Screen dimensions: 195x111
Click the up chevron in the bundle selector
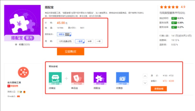tap(145, 76)
